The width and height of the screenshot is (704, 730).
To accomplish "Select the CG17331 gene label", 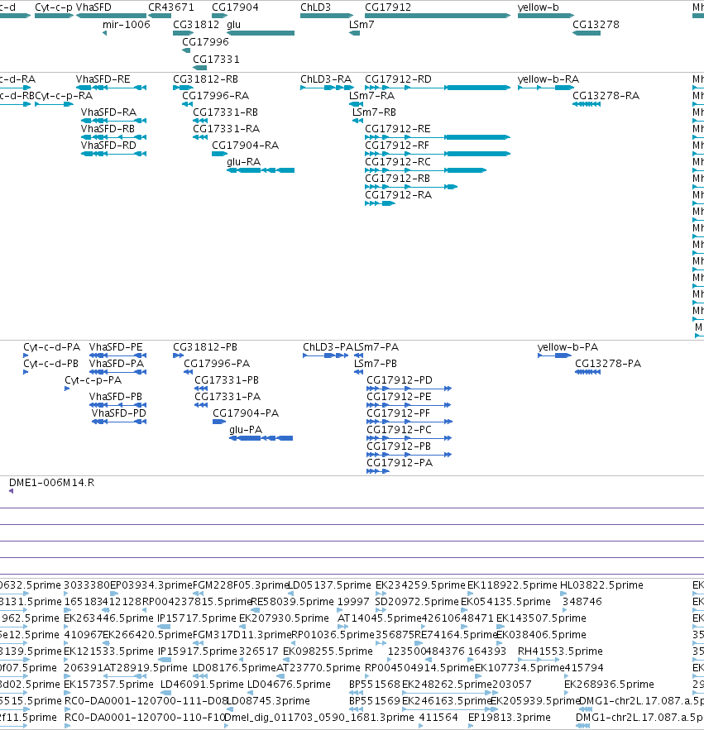I will (x=216, y=60).
